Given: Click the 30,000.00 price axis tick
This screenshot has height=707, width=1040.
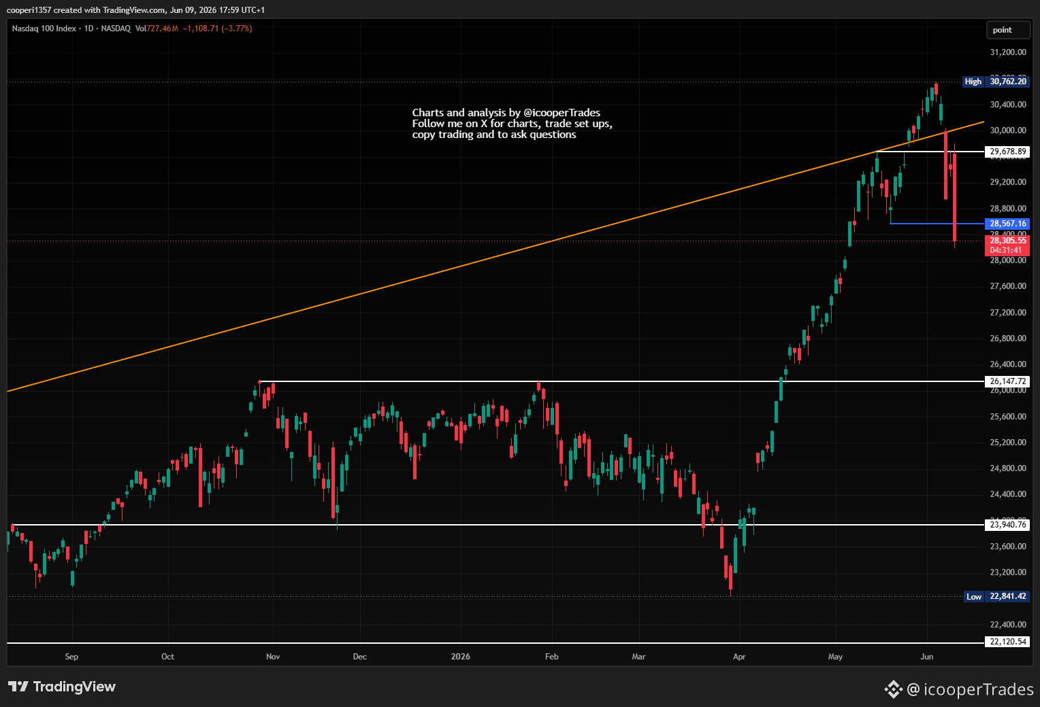Looking at the screenshot, I should tap(1008, 131).
